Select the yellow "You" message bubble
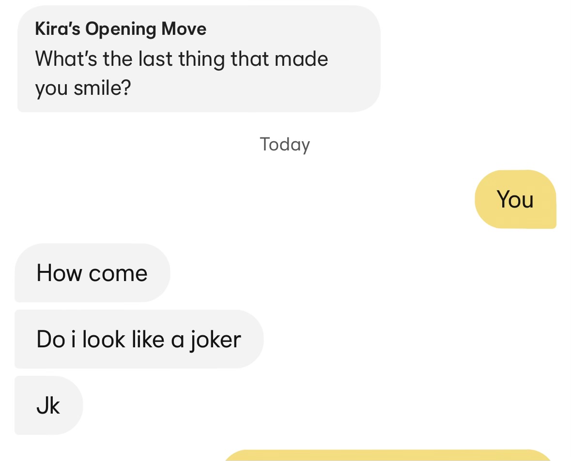571x461 pixels. (515, 199)
